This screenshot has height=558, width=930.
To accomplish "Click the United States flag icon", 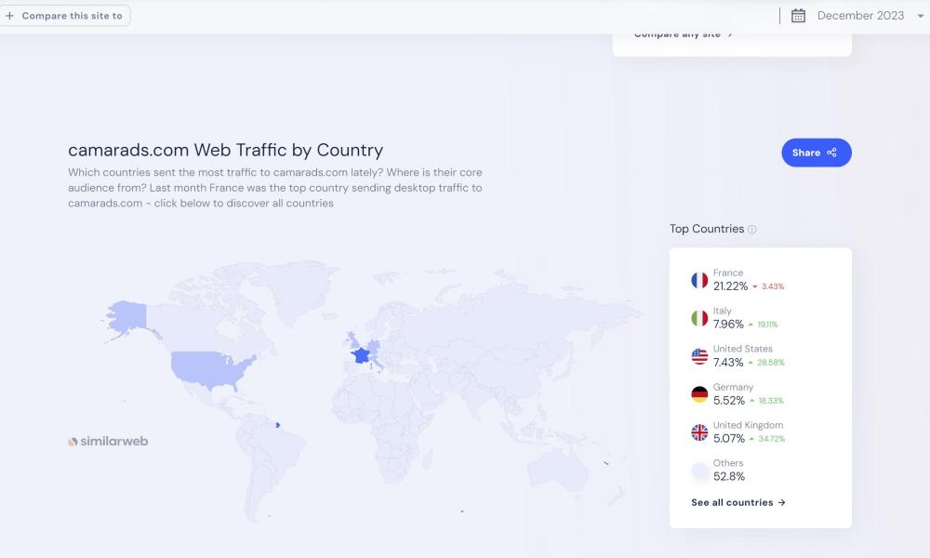I will pos(699,356).
